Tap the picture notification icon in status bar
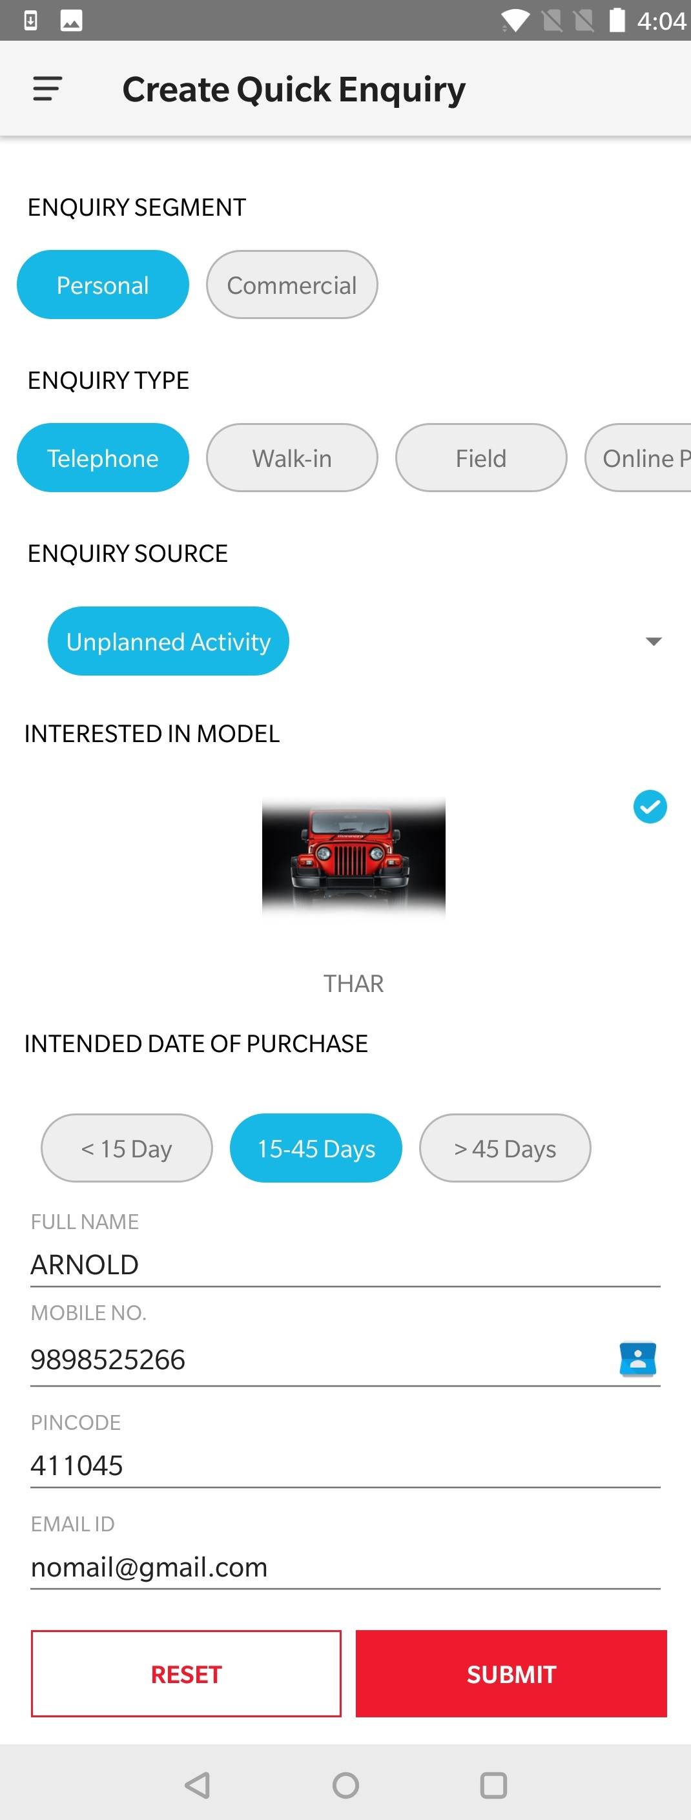This screenshot has width=691, height=1820. (x=70, y=21)
